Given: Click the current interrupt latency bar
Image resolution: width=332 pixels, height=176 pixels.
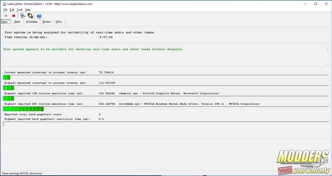Looking at the screenshot, I should coord(166,77).
